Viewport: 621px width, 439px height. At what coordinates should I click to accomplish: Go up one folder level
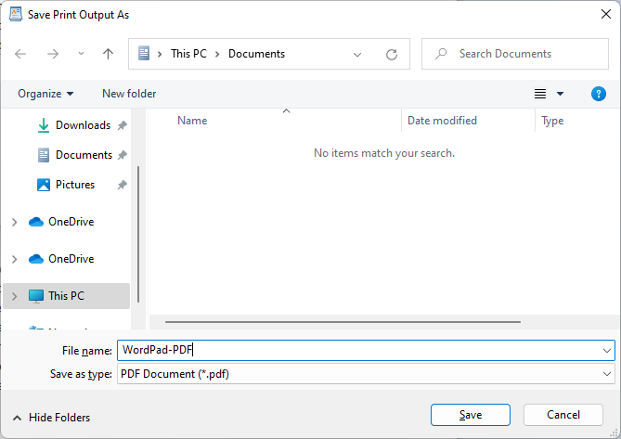(108, 54)
